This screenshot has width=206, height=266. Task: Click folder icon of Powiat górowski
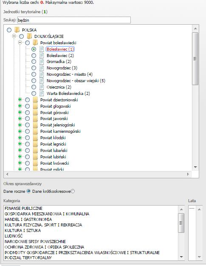(x=35, y=113)
